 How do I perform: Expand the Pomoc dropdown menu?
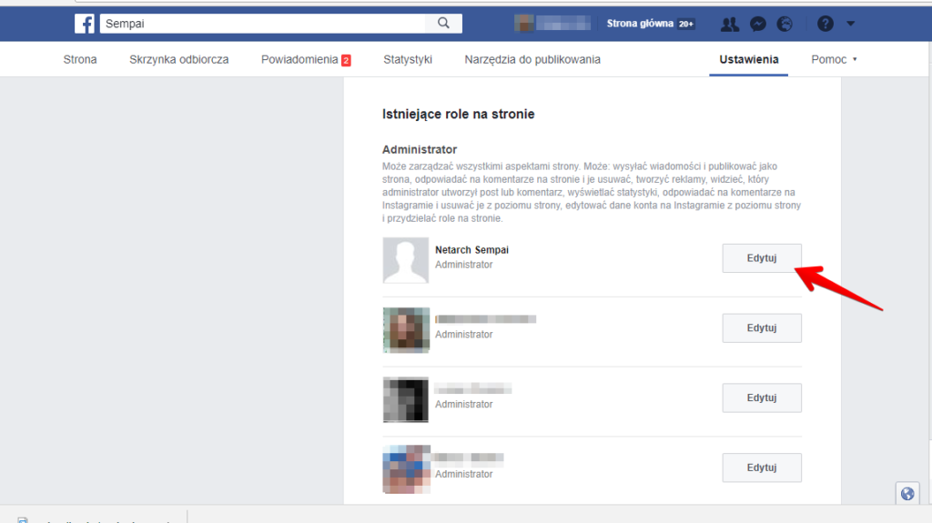click(834, 59)
